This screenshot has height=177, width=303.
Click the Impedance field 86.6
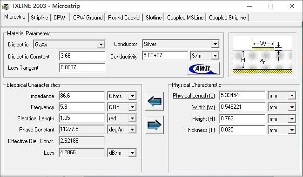(82, 96)
